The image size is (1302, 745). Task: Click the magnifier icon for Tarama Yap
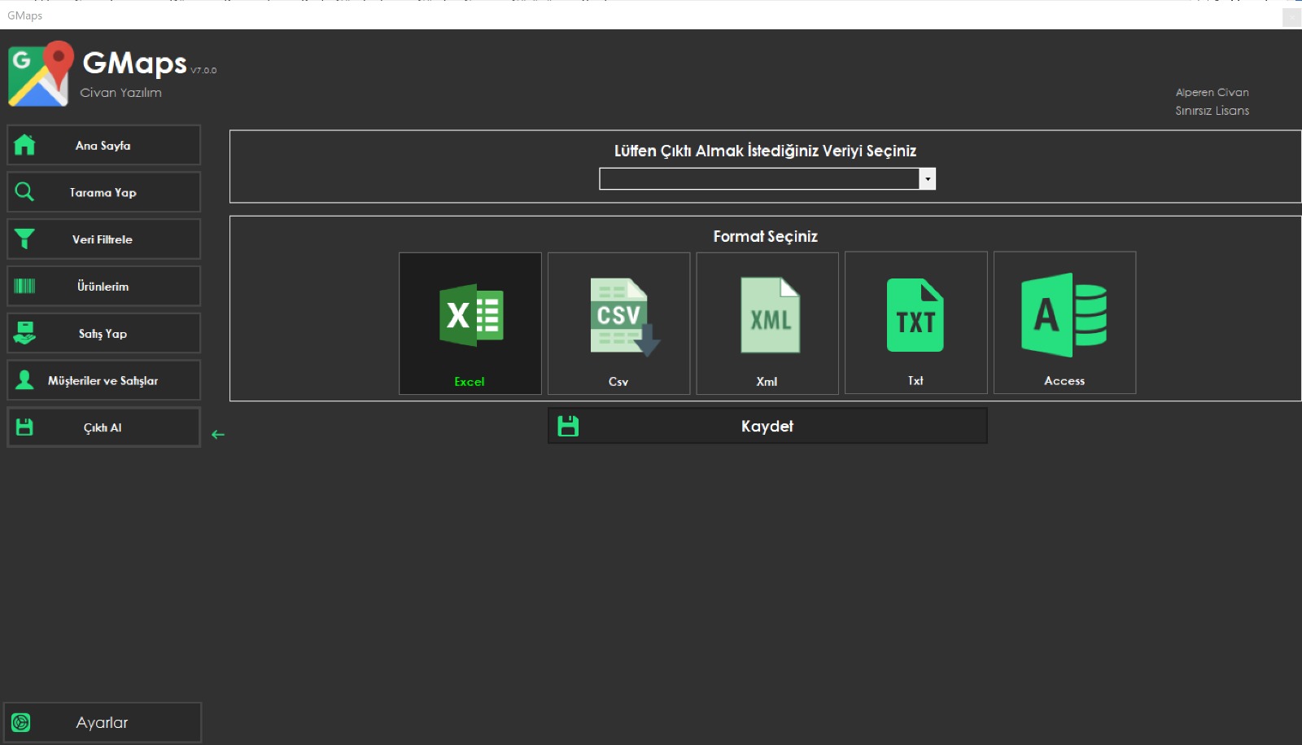pyautogui.click(x=24, y=191)
